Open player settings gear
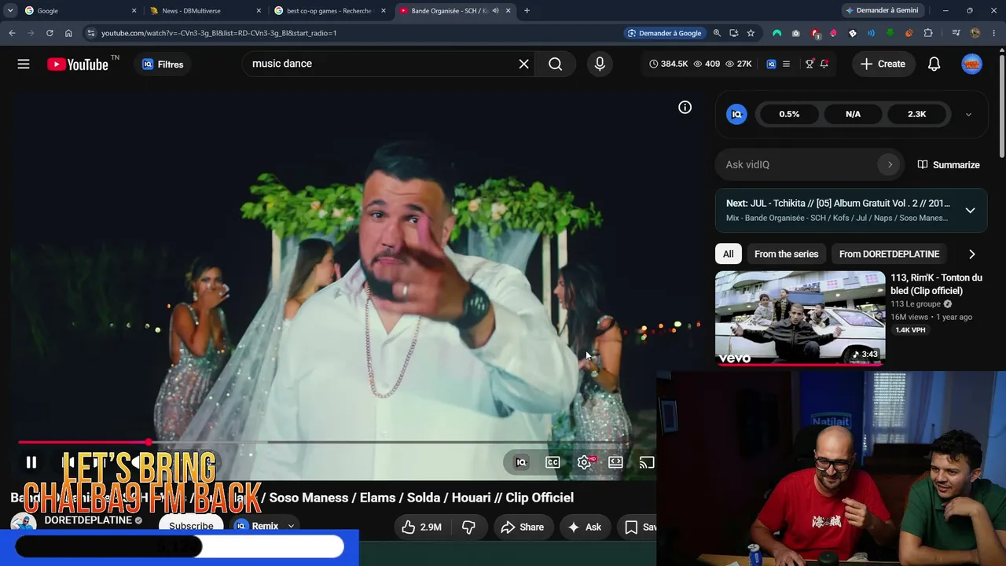This screenshot has width=1006, height=566. point(584,462)
